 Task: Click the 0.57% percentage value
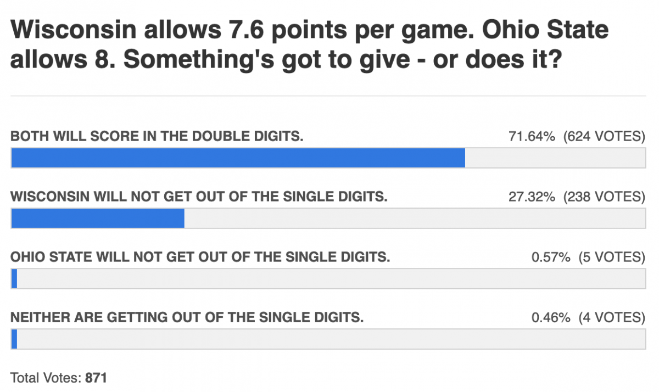(x=551, y=256)
